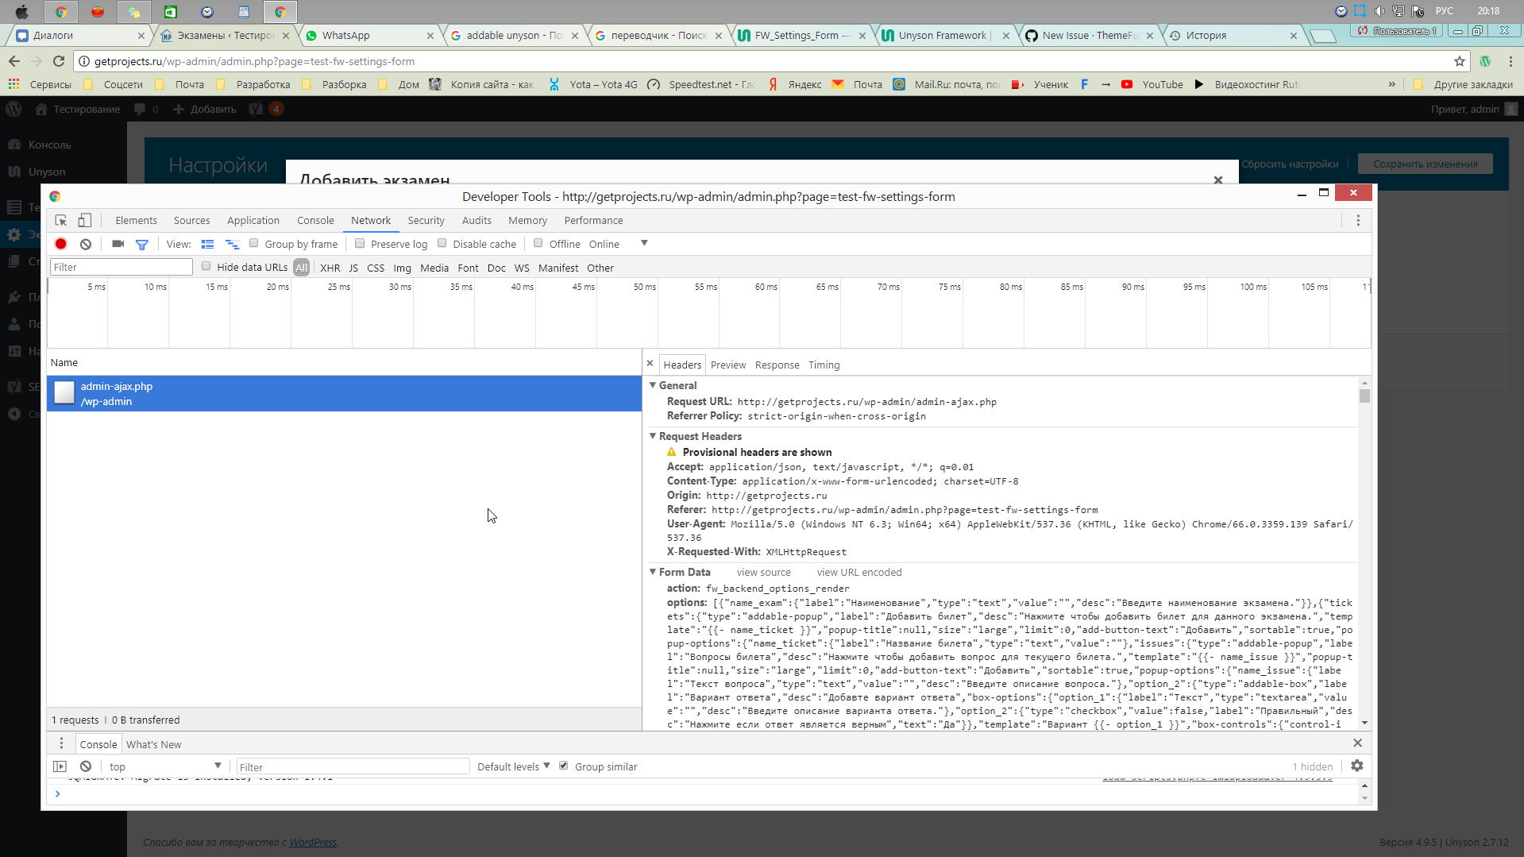The image size is (1524, 857).
Task: Uncheck Group similar in console
Action: 564,766
